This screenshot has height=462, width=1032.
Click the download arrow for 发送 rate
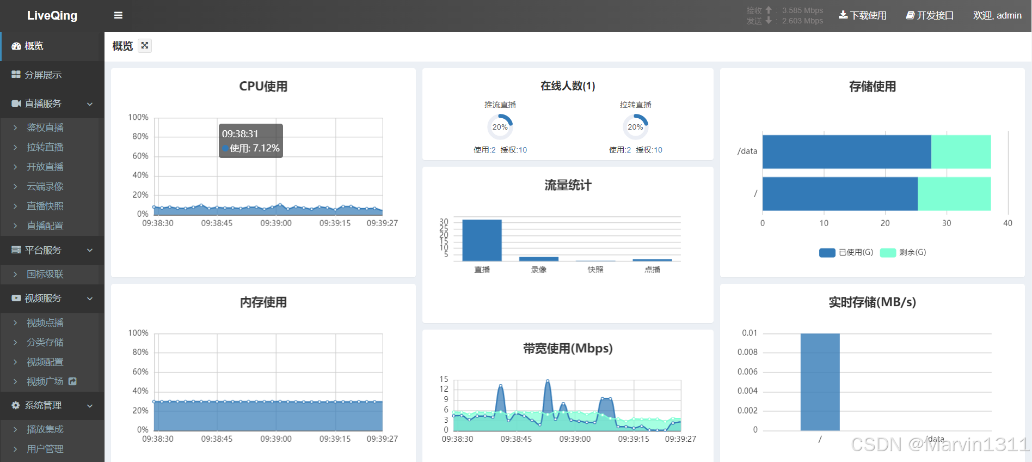tap(769, 20)
